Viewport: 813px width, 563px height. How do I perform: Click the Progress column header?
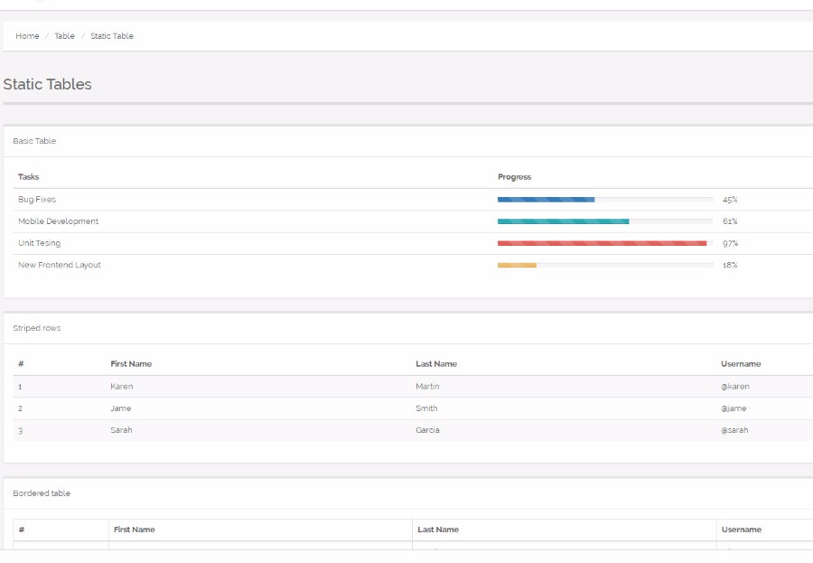514,177
